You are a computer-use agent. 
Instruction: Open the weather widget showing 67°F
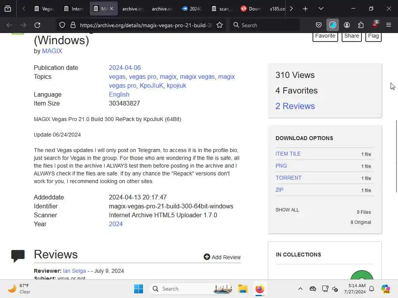[x=19, y=289]
